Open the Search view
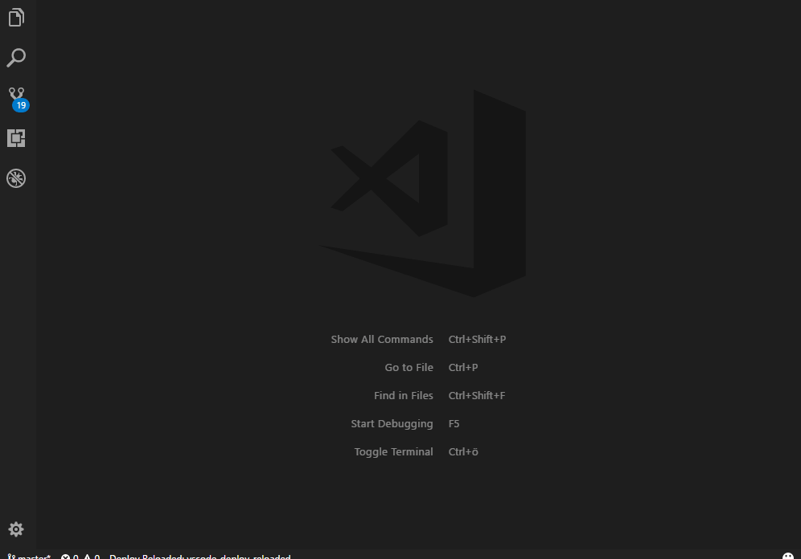 click(16, 58)
